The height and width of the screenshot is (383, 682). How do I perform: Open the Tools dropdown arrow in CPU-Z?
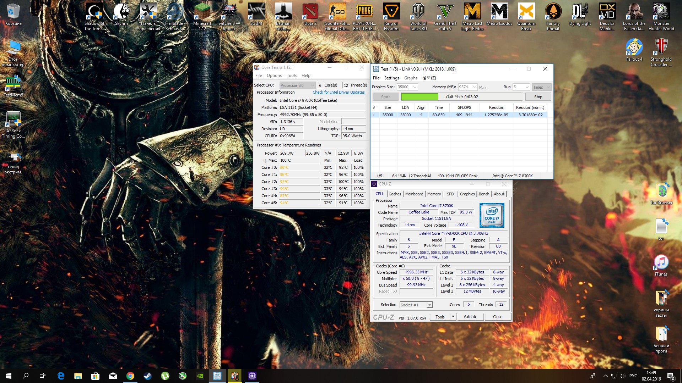(453, 317)
